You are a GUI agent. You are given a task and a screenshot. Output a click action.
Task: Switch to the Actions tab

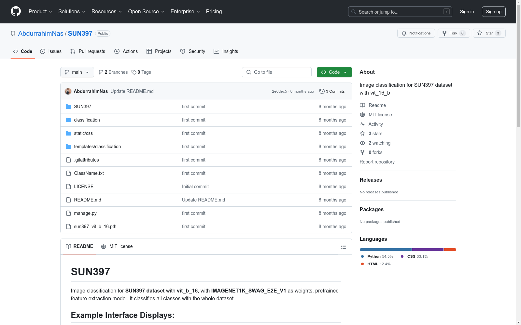pos(126,51)
